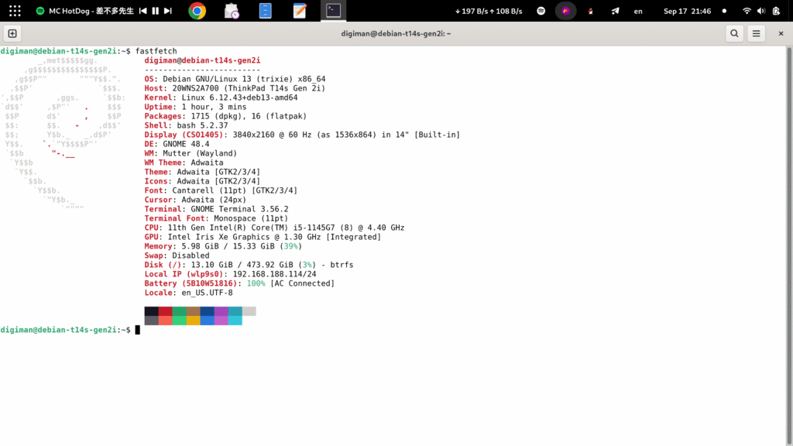Click the volume speaker icon
This screenshot has height=446, width=793.
761,11
